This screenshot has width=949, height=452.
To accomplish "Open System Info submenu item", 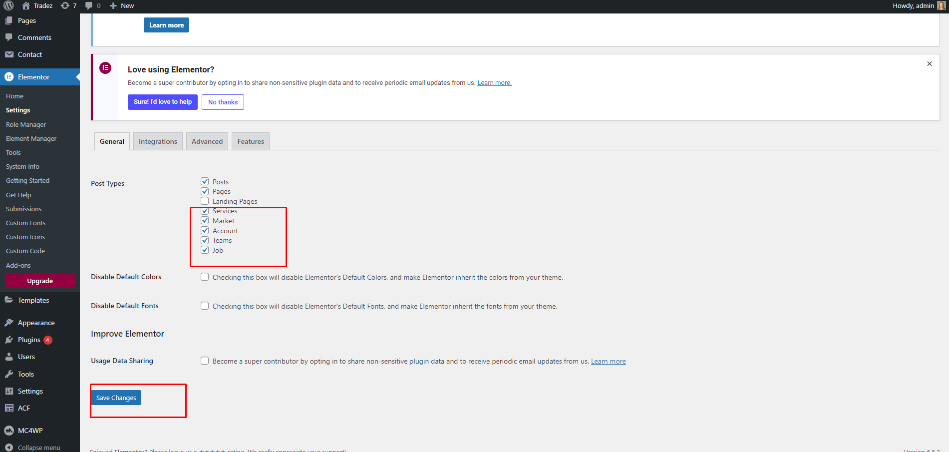I will click(22, 166).
